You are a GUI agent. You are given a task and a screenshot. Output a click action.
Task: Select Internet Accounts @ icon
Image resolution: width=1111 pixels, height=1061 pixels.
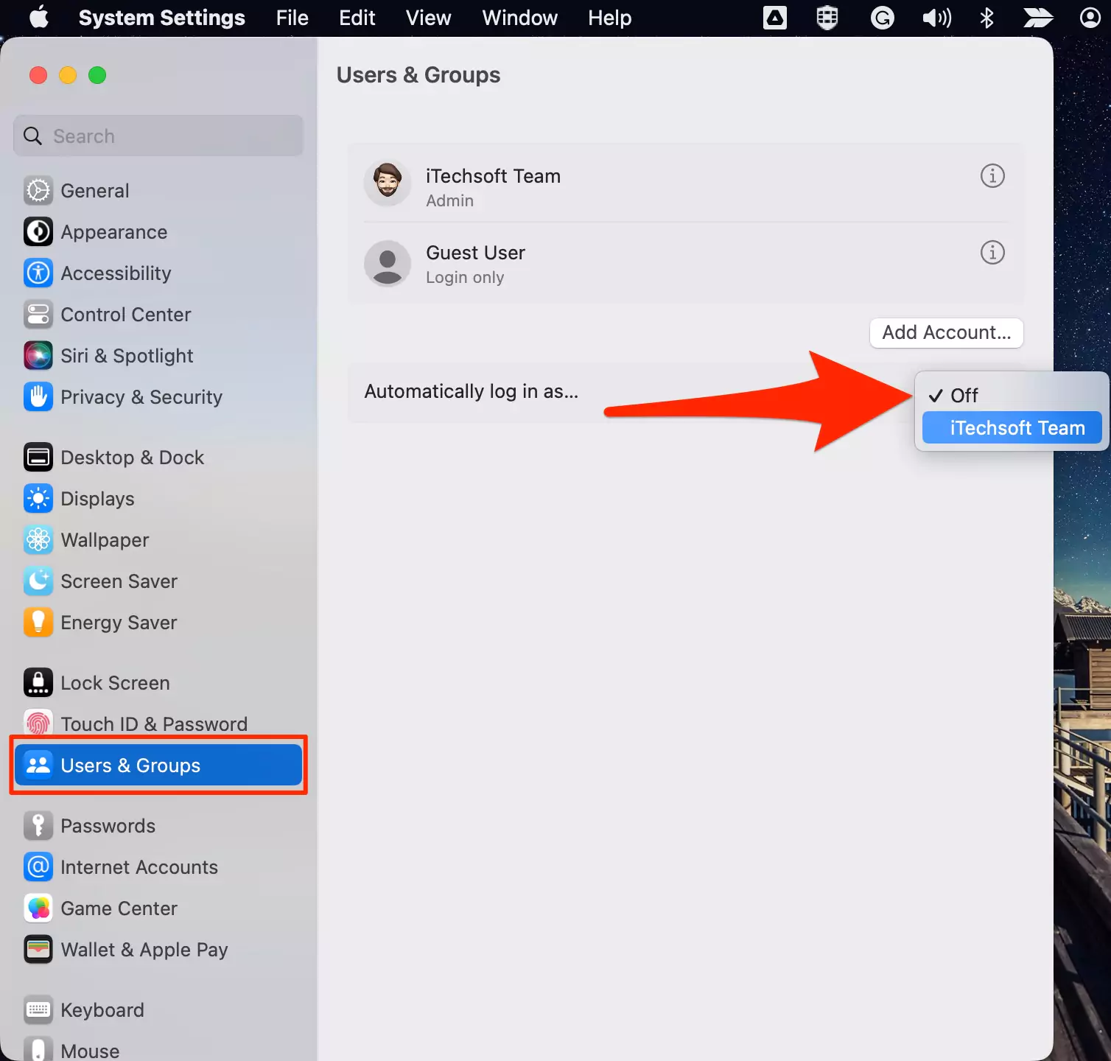pyautogui.click(x=38, y=867)
